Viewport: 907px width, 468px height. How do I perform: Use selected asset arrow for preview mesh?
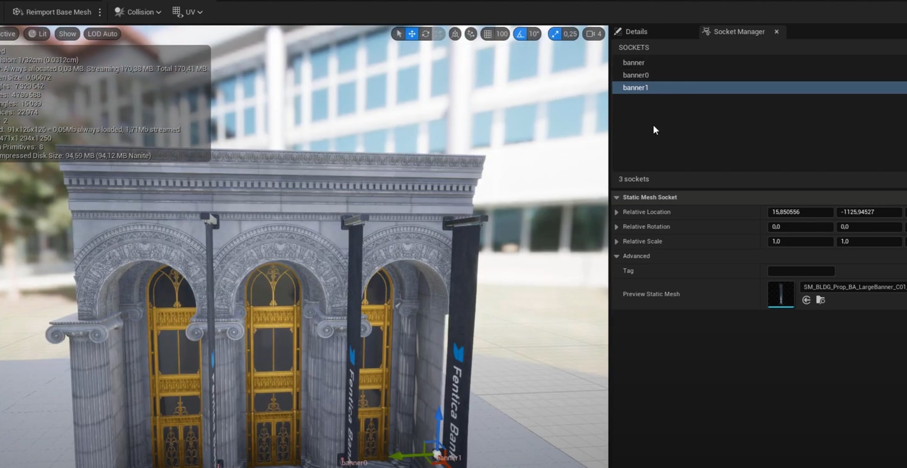pos(806,300)
